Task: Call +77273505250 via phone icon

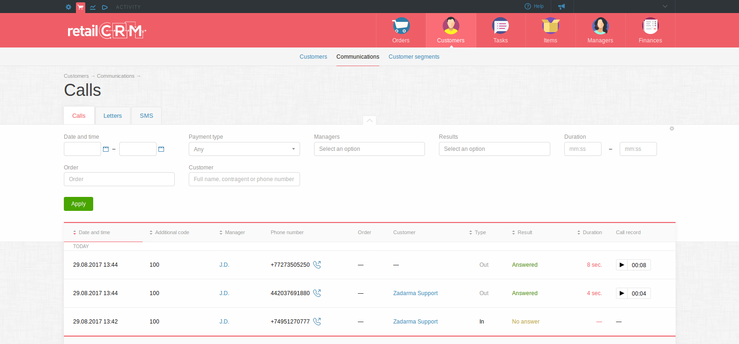Action: [317, 264]
